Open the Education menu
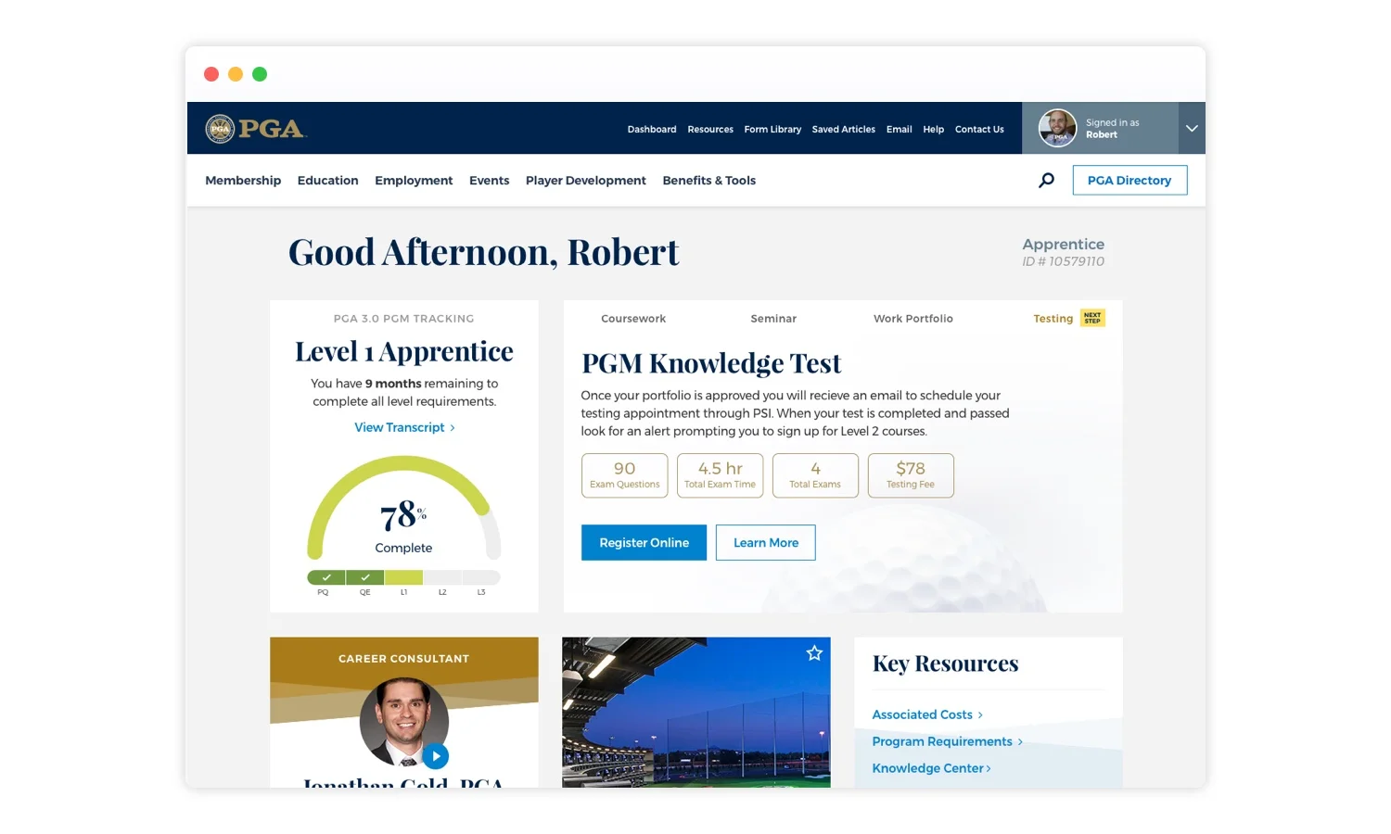1391x834 pixels. (327, 181)
